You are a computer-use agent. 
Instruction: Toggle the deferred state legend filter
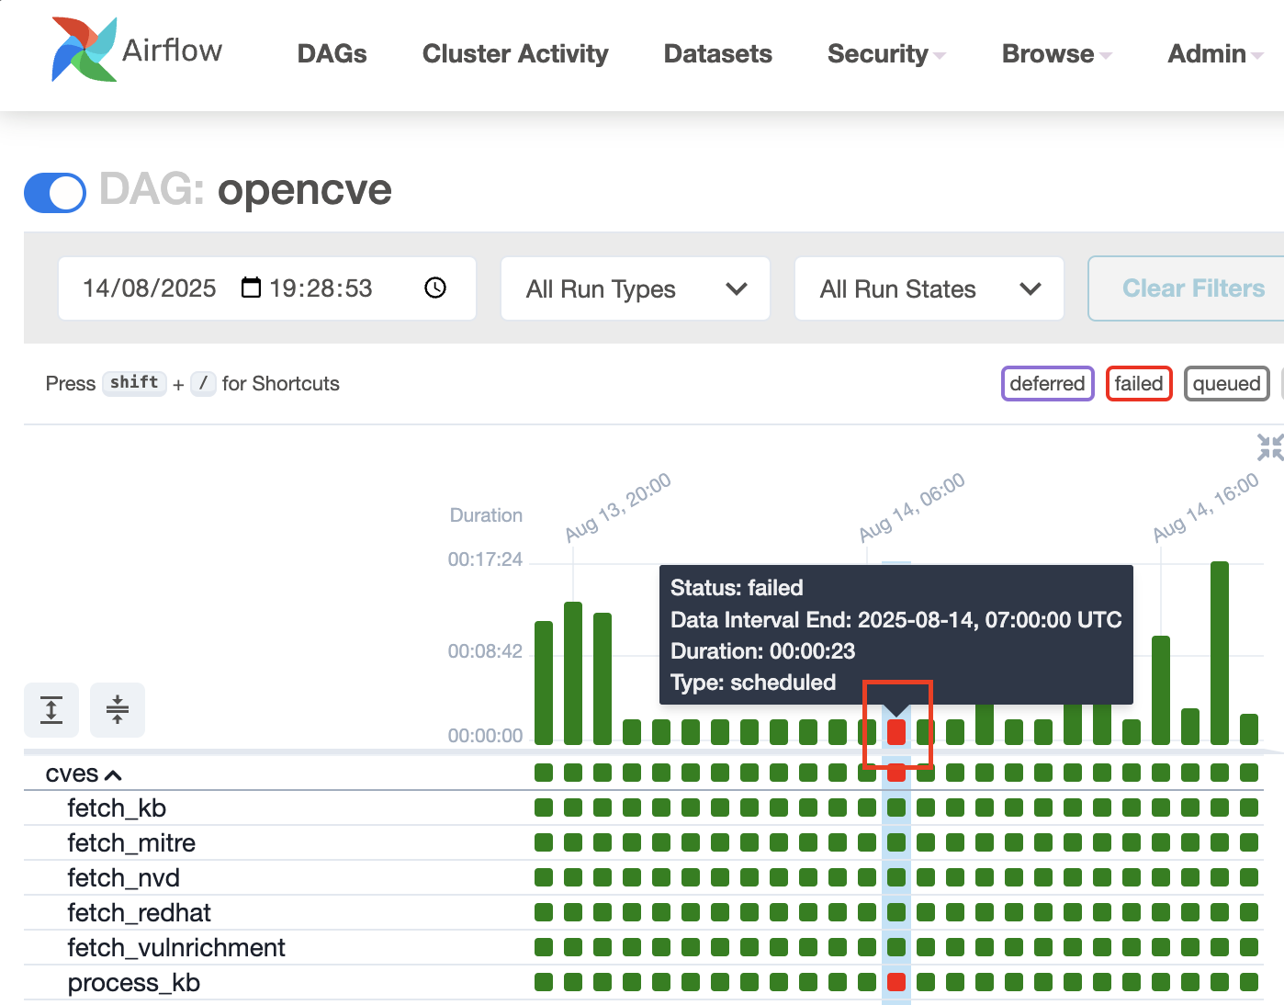click(x=1047, y=383)
